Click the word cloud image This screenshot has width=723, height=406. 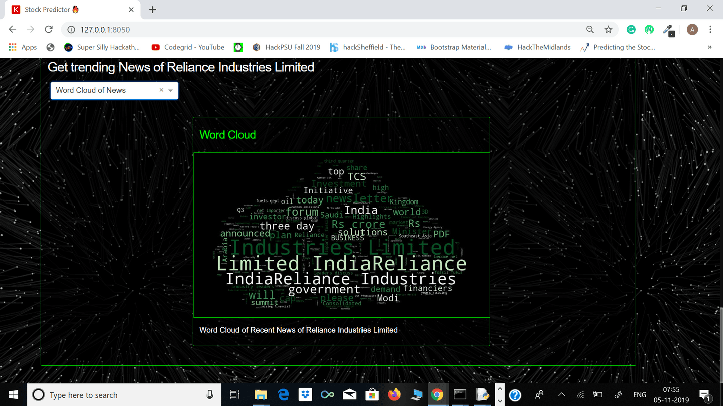(341, 235)
